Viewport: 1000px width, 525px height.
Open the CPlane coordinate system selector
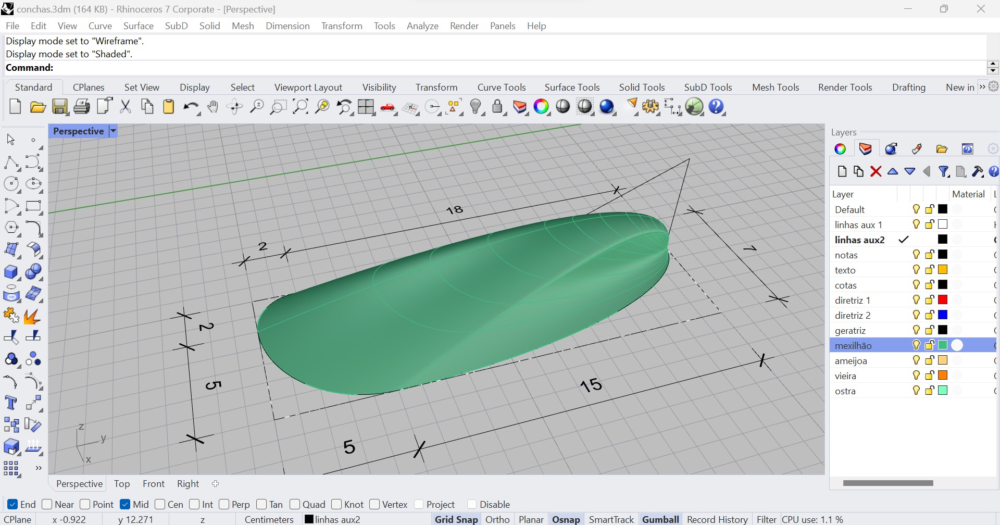tap(18, 519)
